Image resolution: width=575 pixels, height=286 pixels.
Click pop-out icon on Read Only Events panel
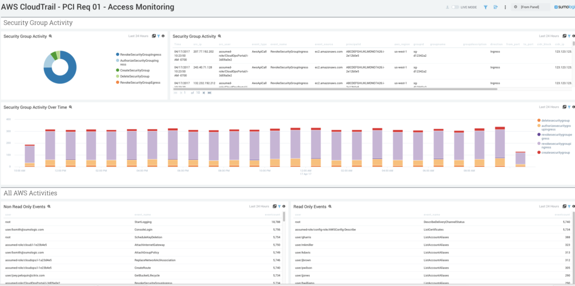pos(564,206)
